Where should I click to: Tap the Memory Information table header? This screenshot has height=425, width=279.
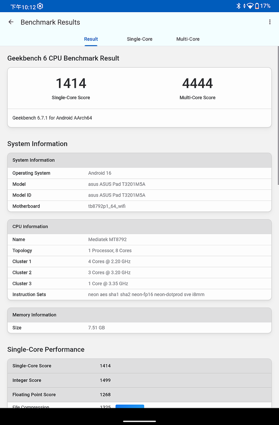click(139, 315)
